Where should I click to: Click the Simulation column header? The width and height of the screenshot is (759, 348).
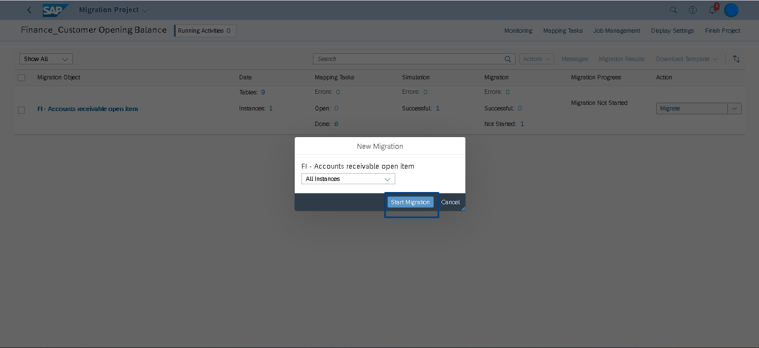[x=416, y=77]
